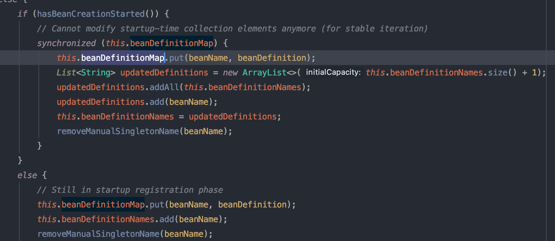Click the List type in the updatedDefinitions declaration

pyautogui.click(x=66, y=73)
